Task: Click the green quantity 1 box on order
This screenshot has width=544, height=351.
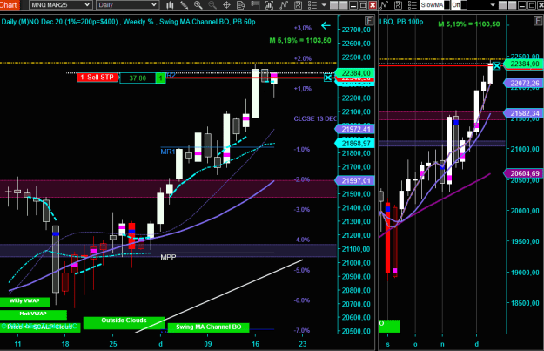Action: 160,78
